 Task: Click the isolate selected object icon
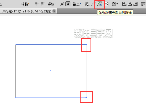pos(107,4)
